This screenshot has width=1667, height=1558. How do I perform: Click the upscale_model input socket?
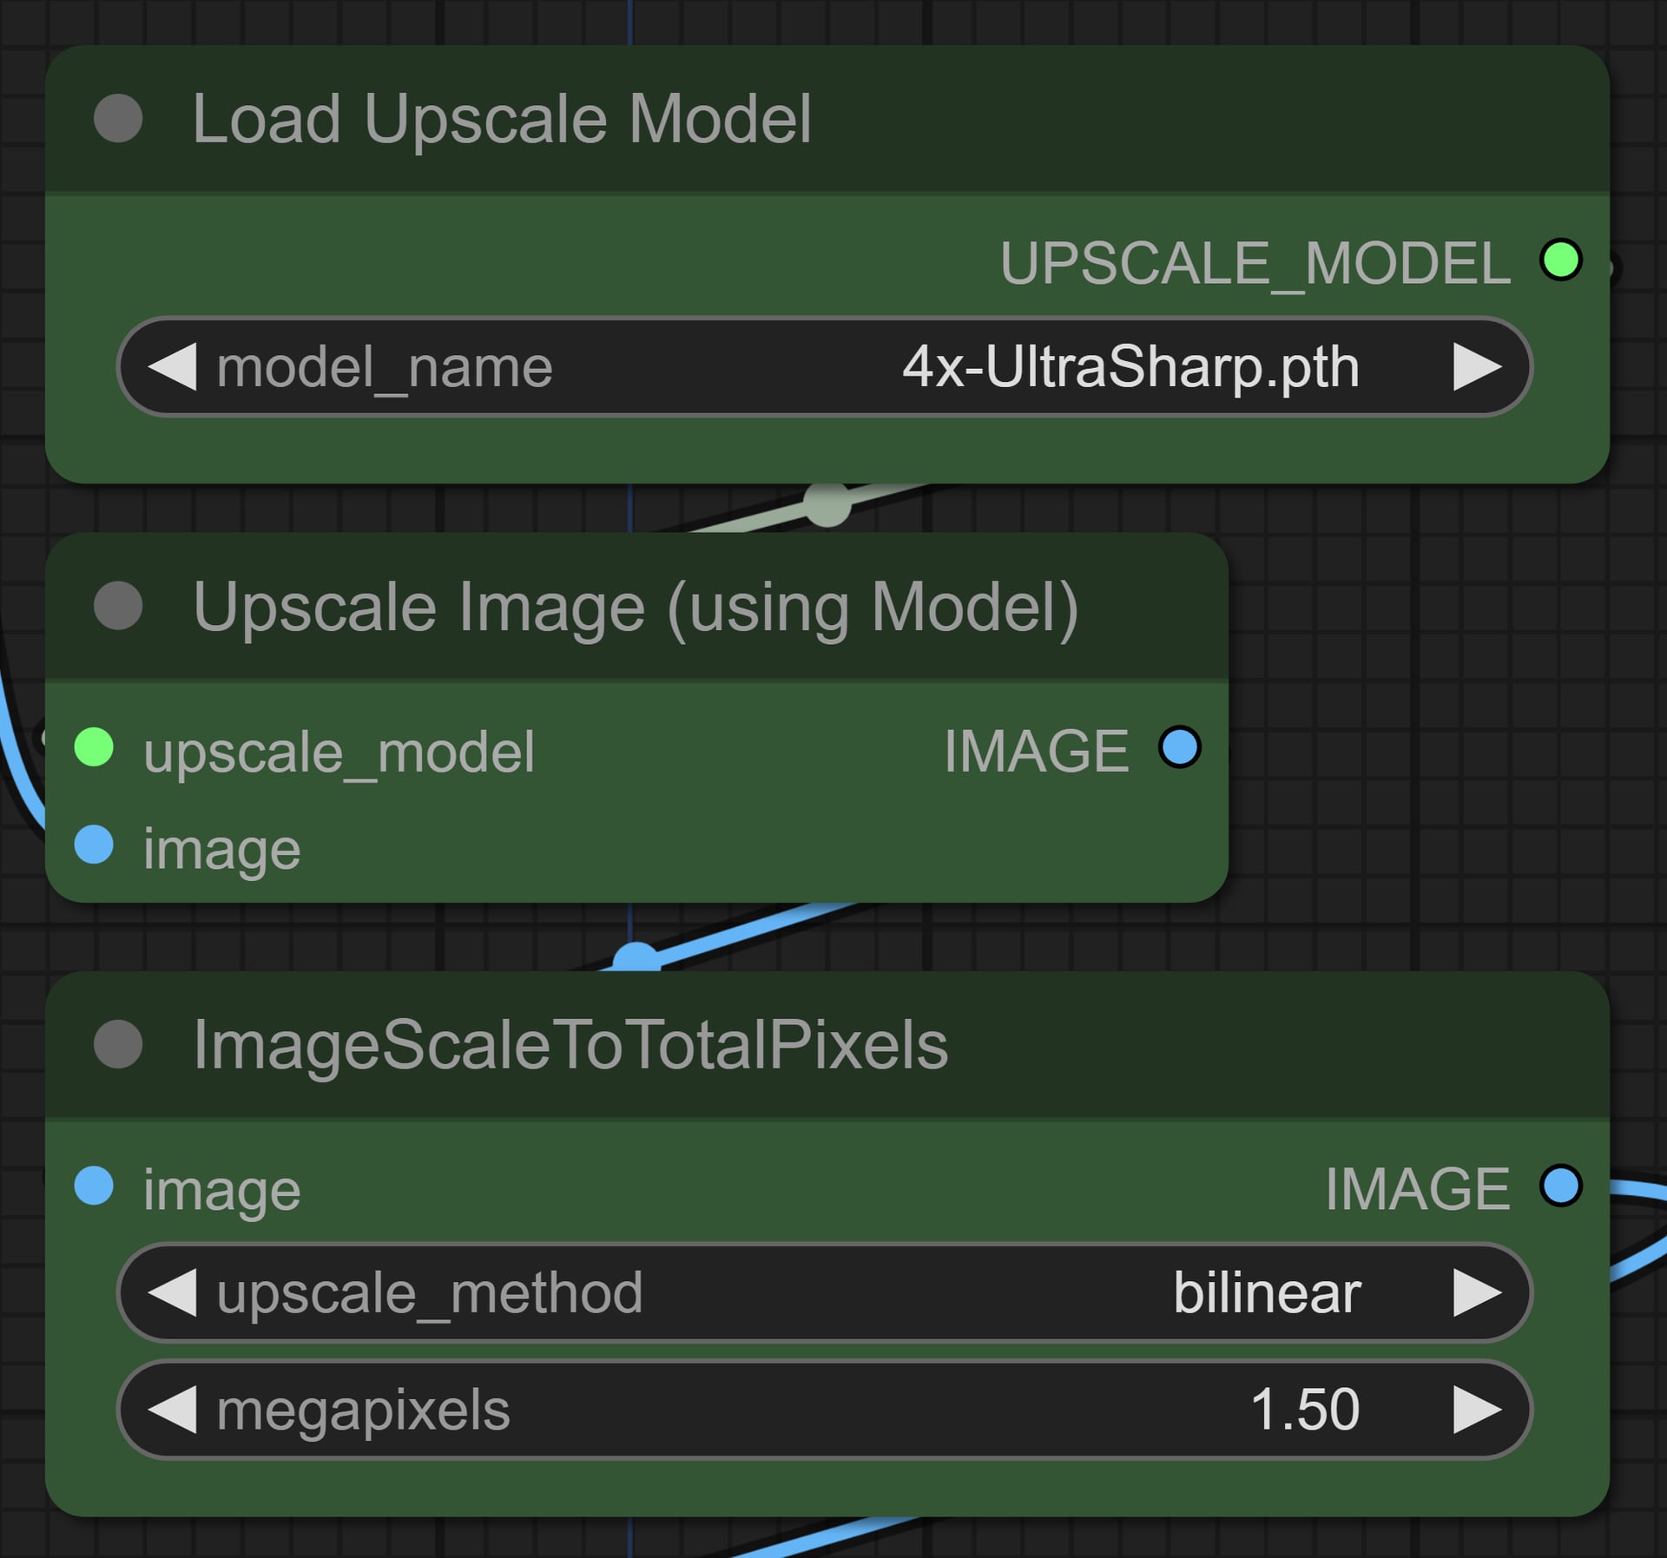coord(94,747)
